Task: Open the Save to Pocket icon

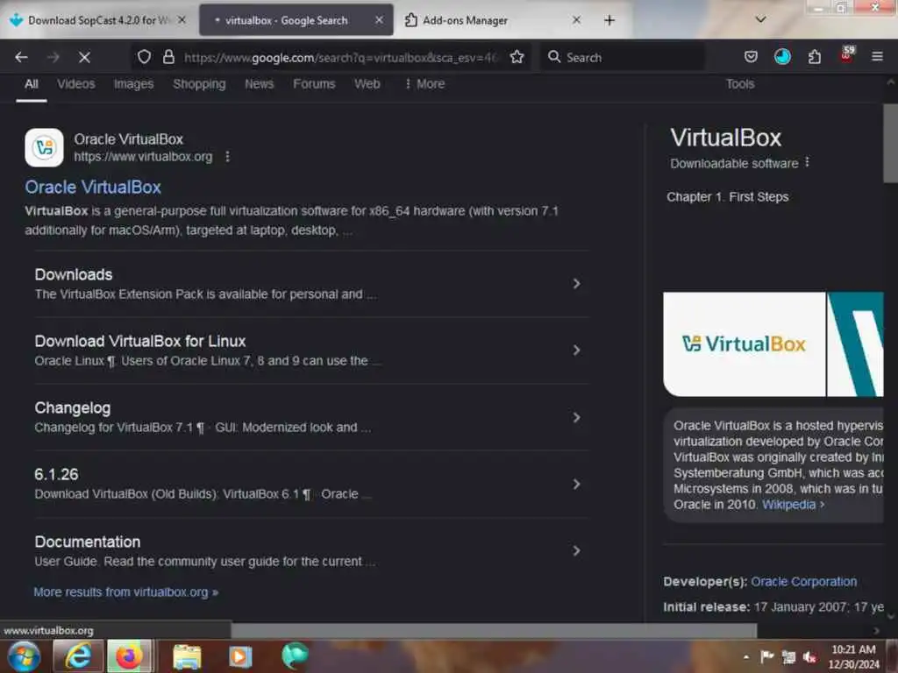Action: pyautogui.click(x=751, y=57)
